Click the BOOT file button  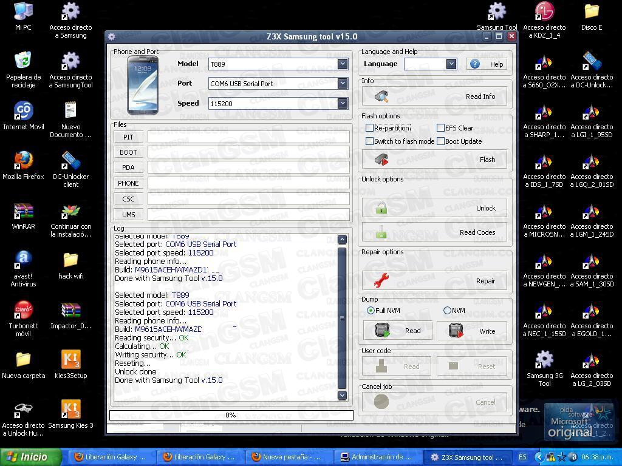click(128, 152)
